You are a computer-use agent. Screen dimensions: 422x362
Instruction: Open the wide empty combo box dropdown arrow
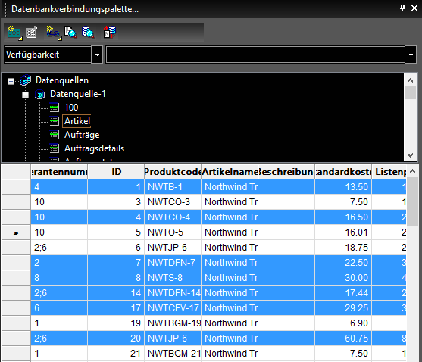click(411, 55)
